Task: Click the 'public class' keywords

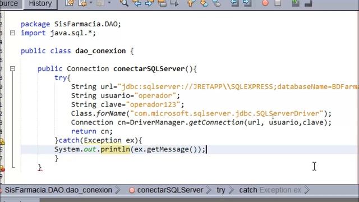Action: [x=46, y=51]
